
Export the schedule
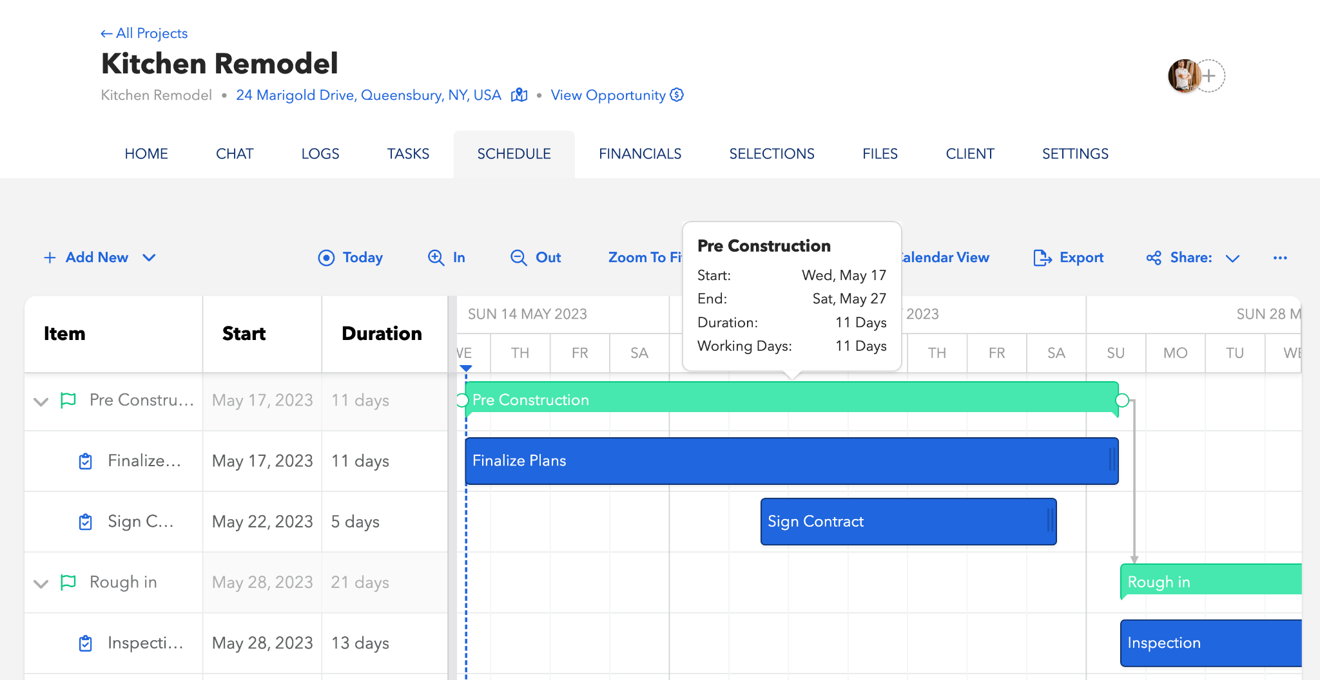pos(1069,258)
